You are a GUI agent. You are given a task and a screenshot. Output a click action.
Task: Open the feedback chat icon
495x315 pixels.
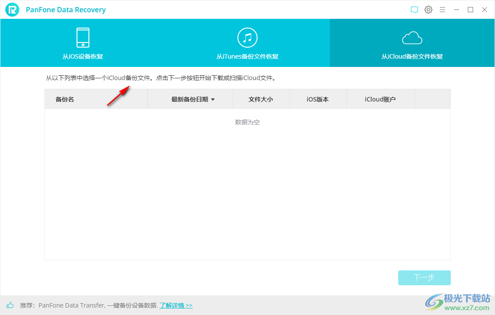(x=414, y=10)
